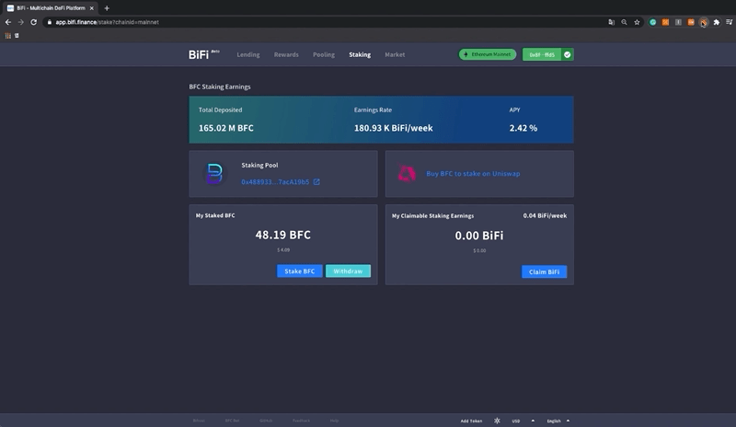Click the browser back arrow
Viewport: 736px width, 427px height.
click(x=8, y=22)
